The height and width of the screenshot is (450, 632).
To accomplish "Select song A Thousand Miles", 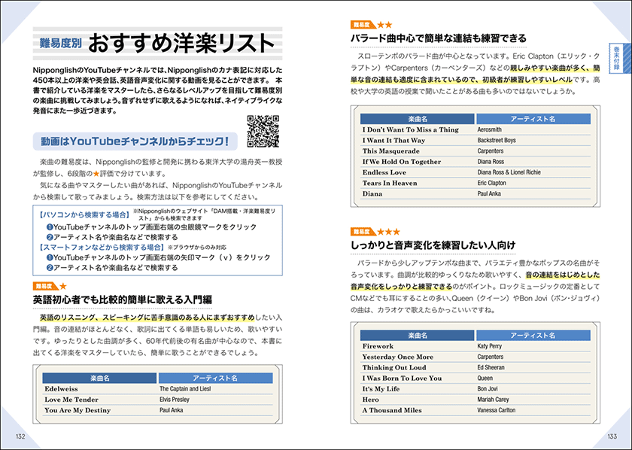I will [x=392, y=410].
